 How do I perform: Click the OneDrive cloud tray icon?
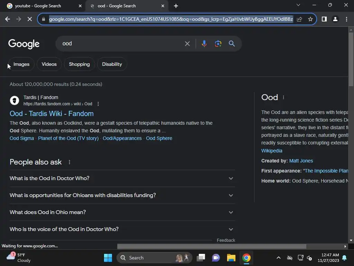tap(290, 258)
